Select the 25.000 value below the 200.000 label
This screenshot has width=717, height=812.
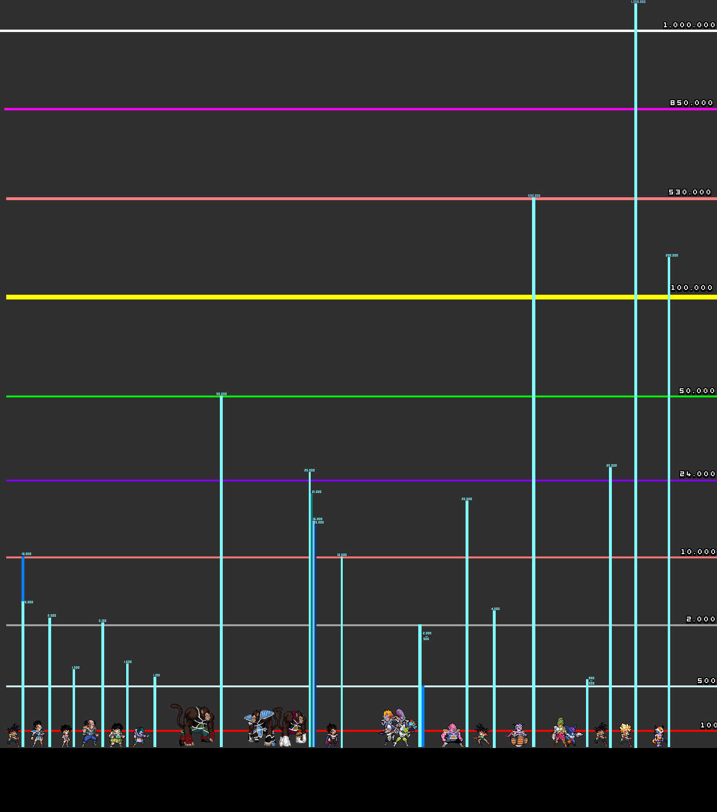[x=611, y=466]
